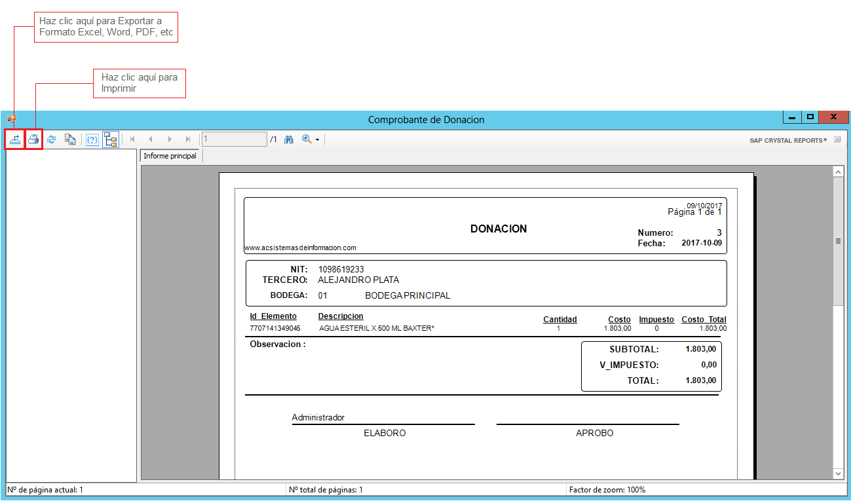This screenshot has width=851, height=501.
Task: Refresh the report with the refresh icon
Action: click(x=51, y=139)
